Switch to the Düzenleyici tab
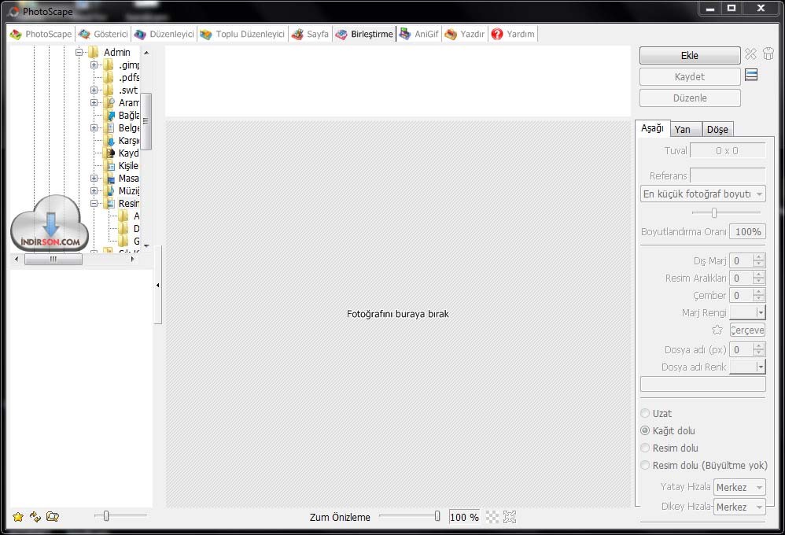The image size is (785, 535). 164,34
